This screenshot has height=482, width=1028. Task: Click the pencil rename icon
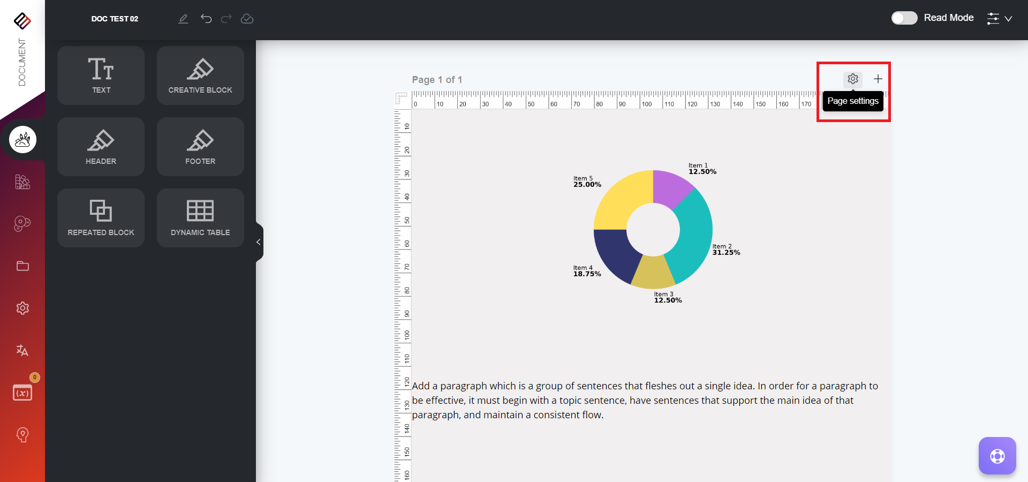tap(183, 19)
